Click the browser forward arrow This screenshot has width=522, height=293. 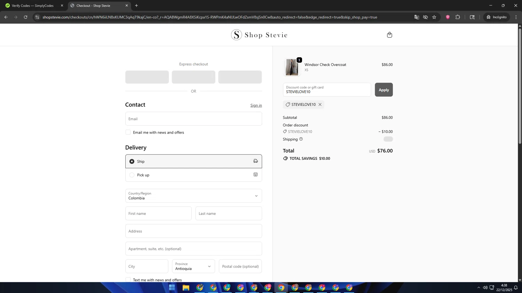pos(16,17)
